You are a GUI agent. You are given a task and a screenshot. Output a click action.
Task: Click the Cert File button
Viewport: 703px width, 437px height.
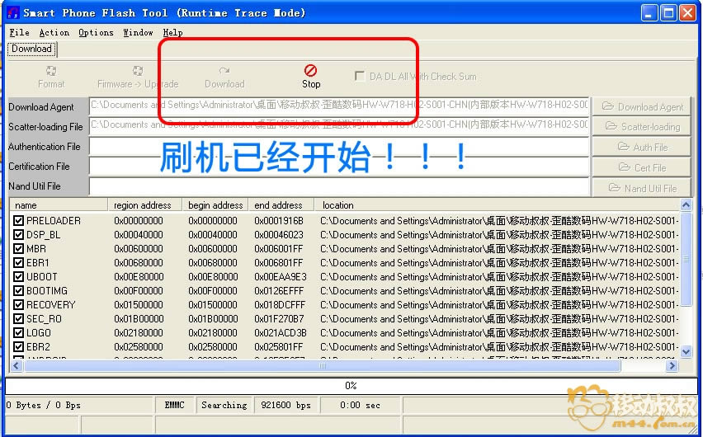coord(642,167)
